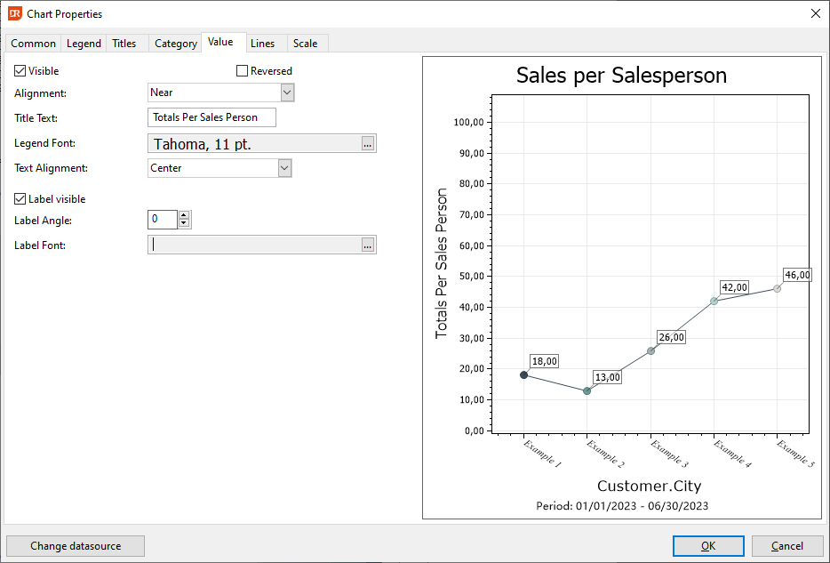This screenshot has height=563, width=830.
Task: Toggle the Label visible checkbox
Action: coord(20,198)
